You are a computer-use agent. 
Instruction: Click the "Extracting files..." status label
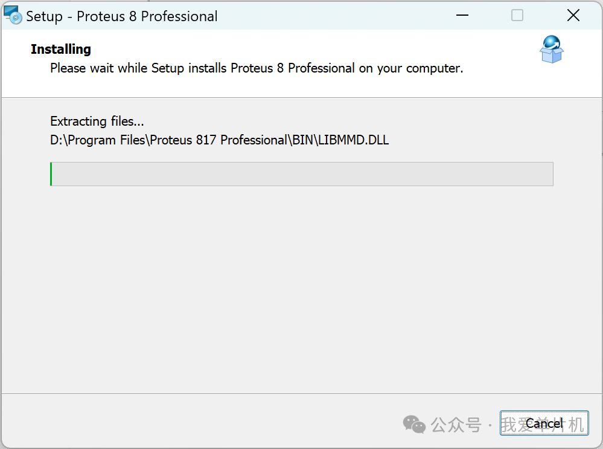tap(97, 121)
